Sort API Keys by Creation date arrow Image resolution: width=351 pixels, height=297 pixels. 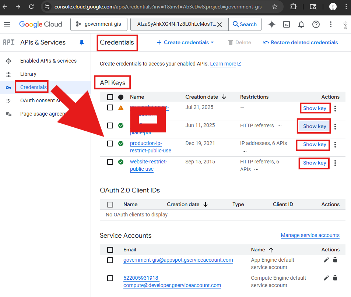224,97
